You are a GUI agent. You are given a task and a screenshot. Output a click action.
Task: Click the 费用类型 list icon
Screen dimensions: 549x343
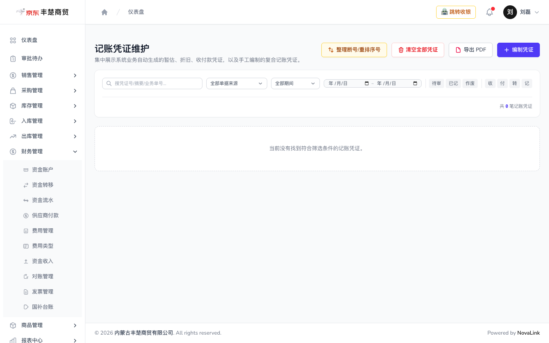pyautogui.click(x=26, y=246)
